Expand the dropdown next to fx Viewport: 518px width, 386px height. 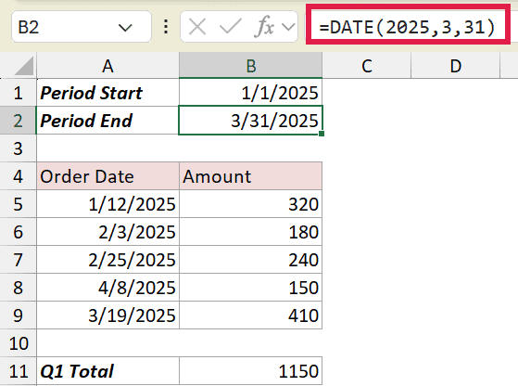click(288, 27)
